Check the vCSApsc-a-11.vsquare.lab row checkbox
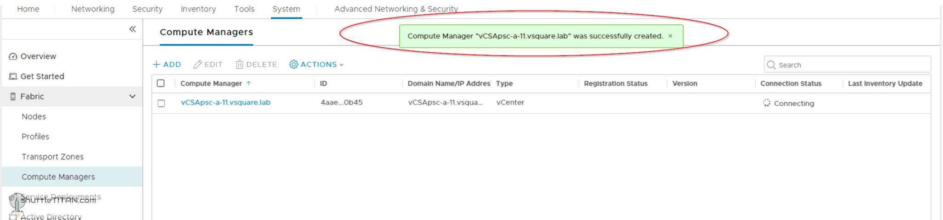Viewport: 943px width, 220px height. tap(161, 103)
